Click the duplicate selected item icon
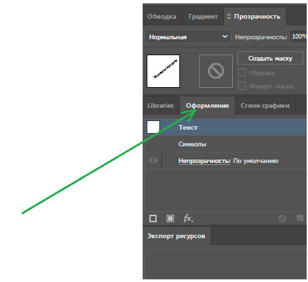 click(300, 218)
